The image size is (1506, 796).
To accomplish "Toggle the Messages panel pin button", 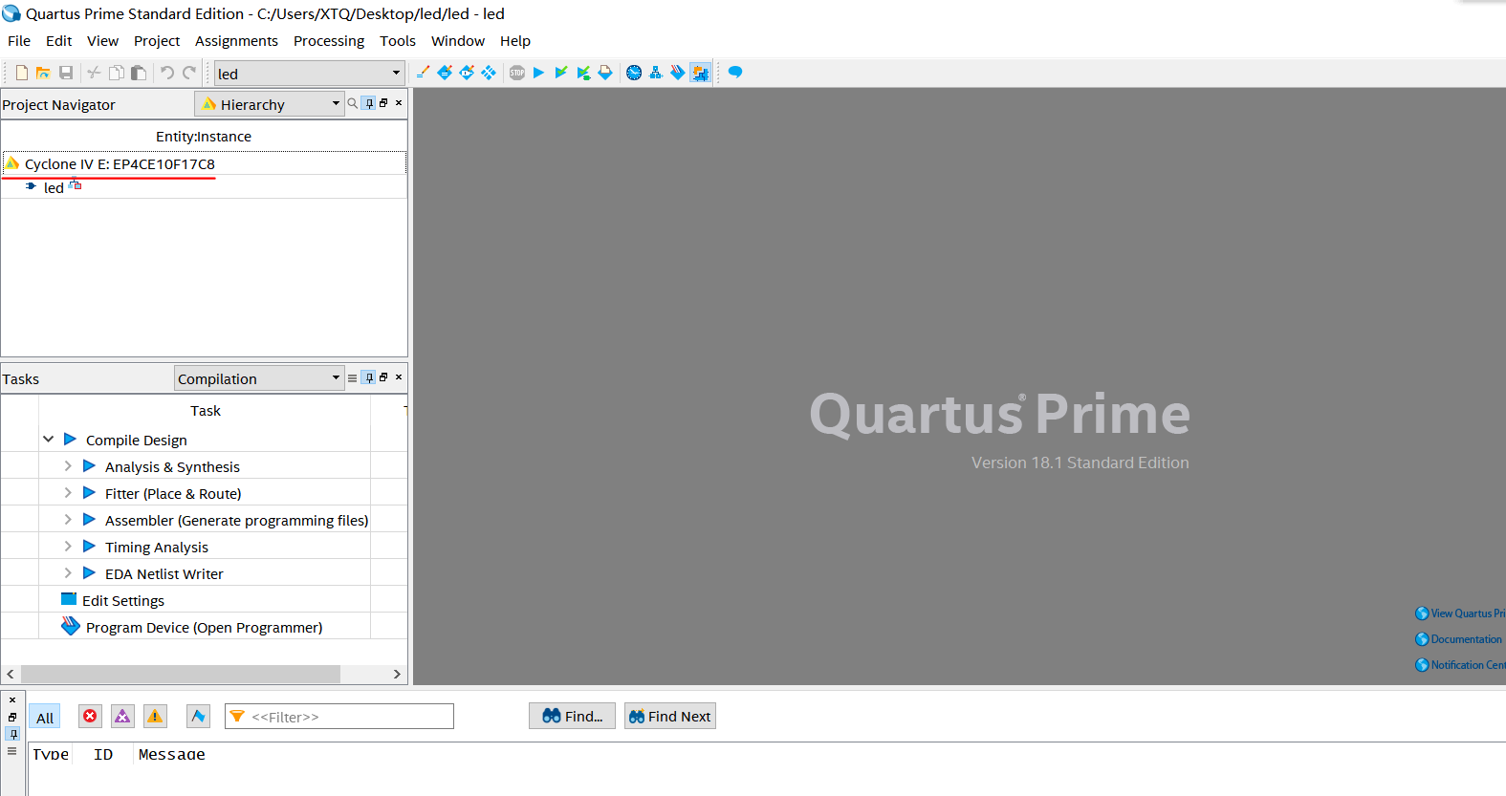I will click(x=12, y=734).
